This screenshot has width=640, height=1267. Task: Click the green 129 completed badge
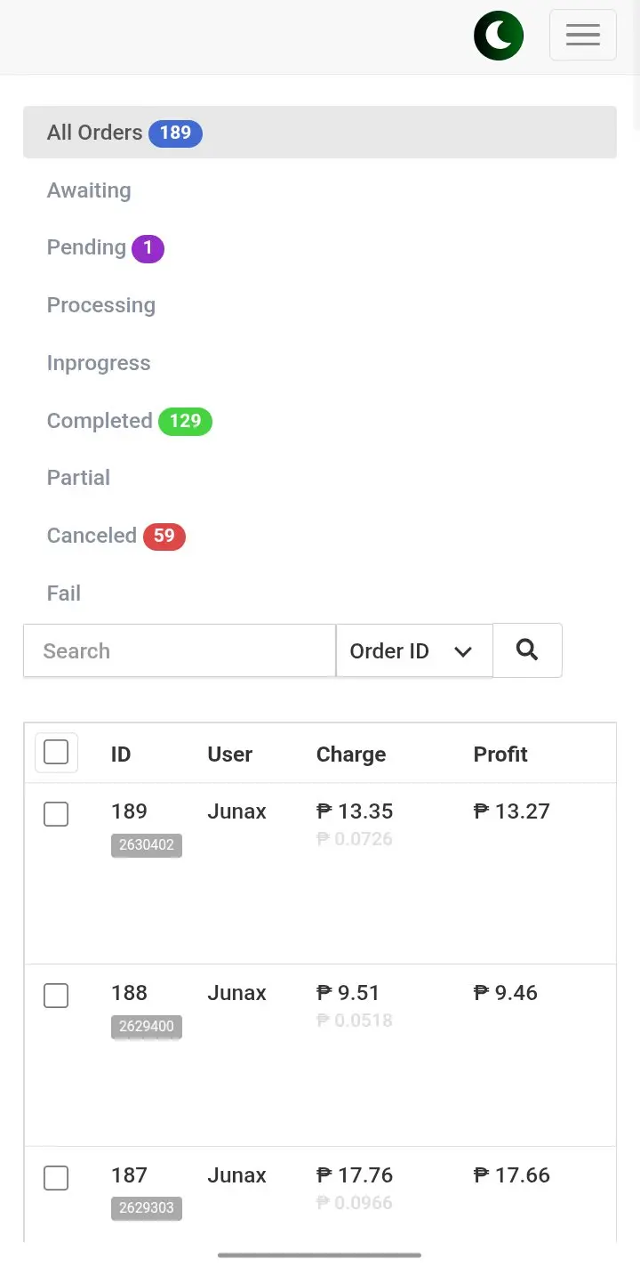185,421
